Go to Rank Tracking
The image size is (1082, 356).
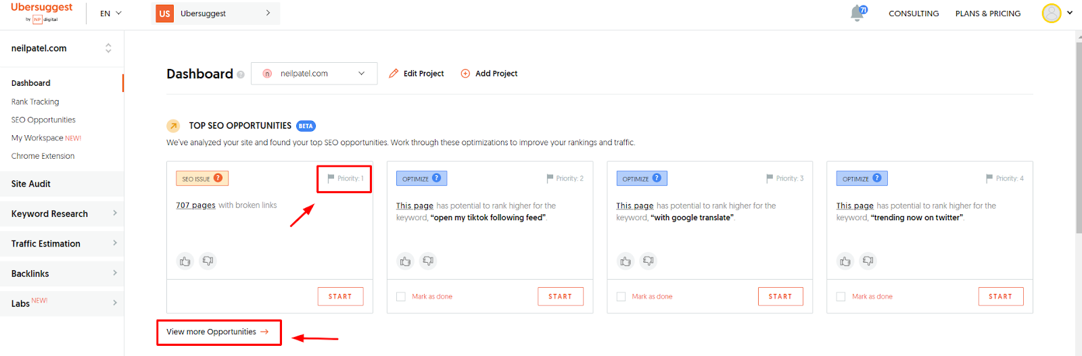[35, 102]
